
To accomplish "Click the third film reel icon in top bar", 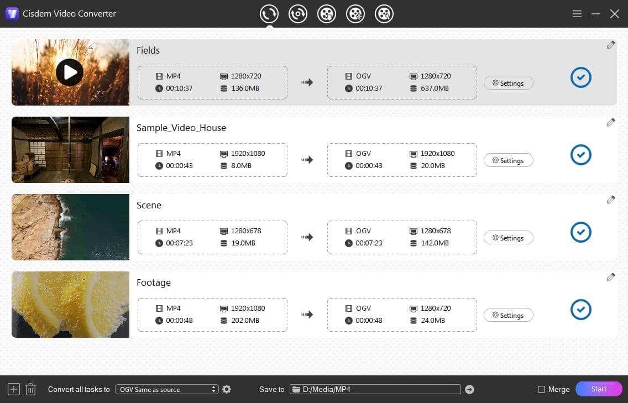I will 327,14.
